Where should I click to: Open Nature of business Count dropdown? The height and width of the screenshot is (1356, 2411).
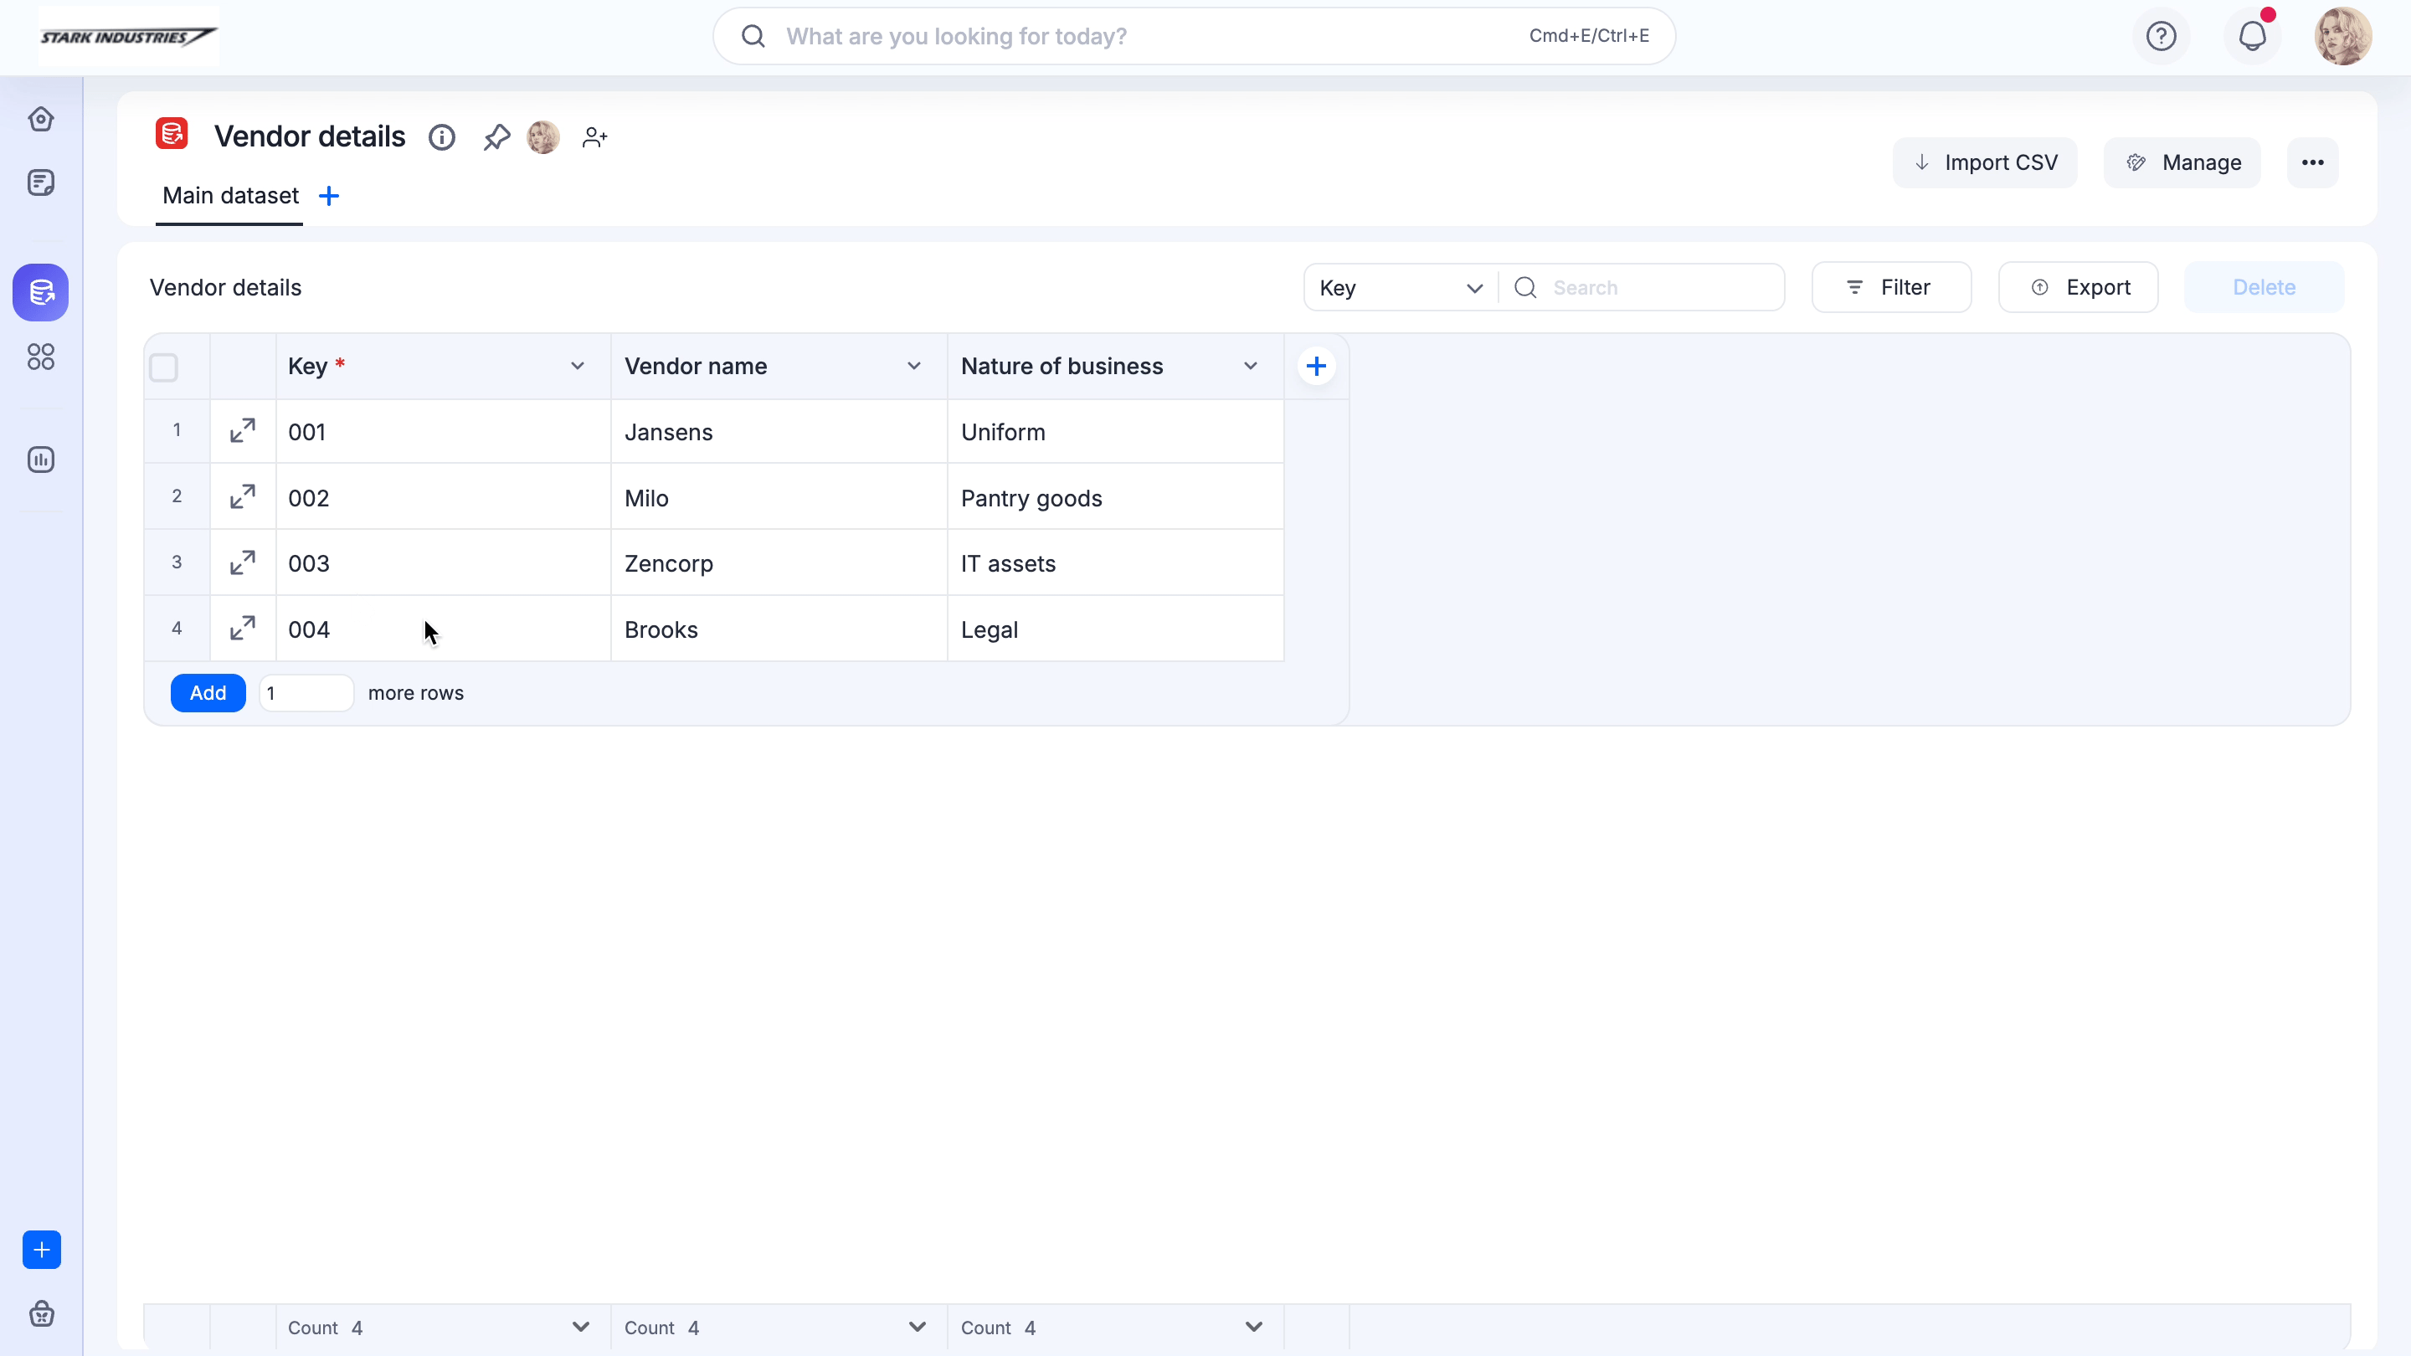point(1253,1326)
